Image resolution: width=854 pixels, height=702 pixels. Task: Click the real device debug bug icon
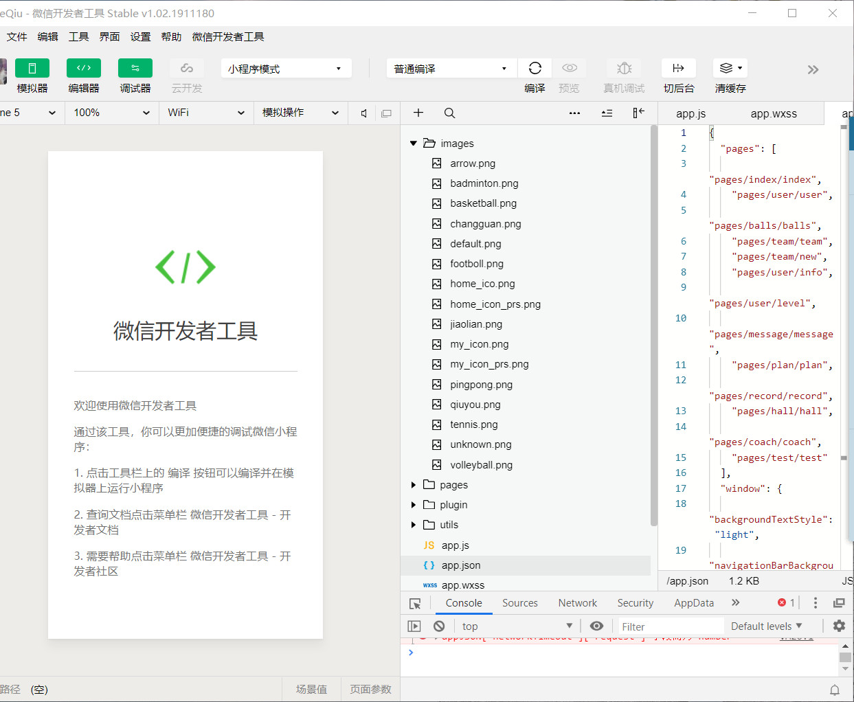(x=624, y=68)
